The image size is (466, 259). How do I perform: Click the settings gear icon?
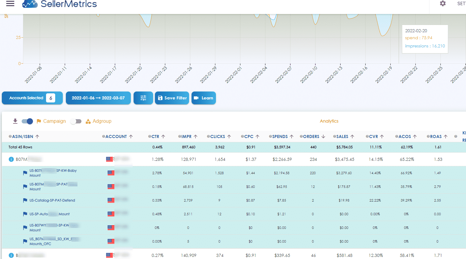[x=443, y=4]
